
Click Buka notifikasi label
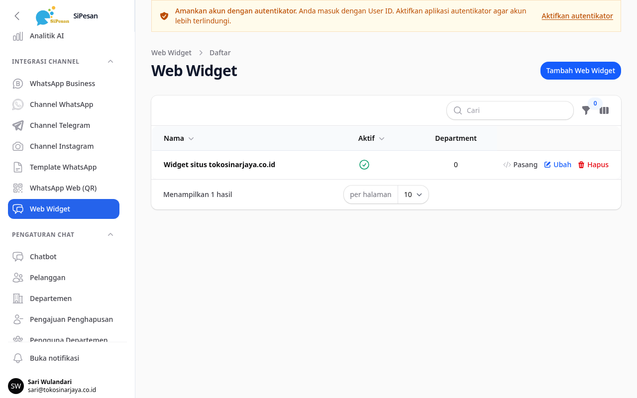[54, 358]
